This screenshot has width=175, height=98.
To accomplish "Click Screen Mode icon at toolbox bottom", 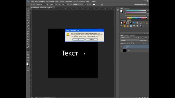I will tap(28, 71).
